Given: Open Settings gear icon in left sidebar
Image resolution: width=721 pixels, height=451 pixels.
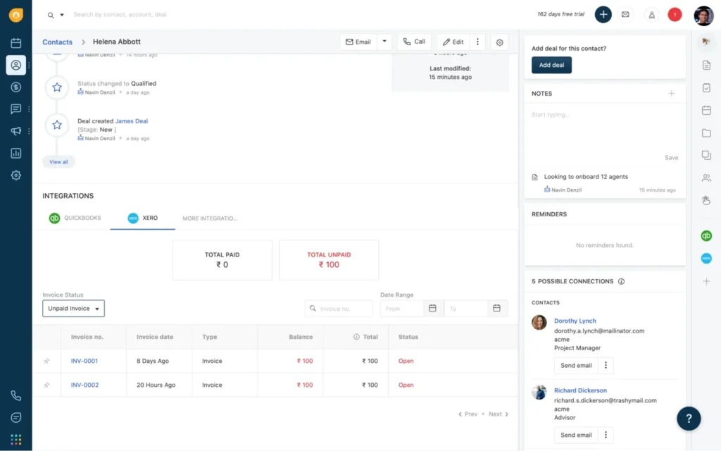Looking at the screenshot, I should point(16,175).
